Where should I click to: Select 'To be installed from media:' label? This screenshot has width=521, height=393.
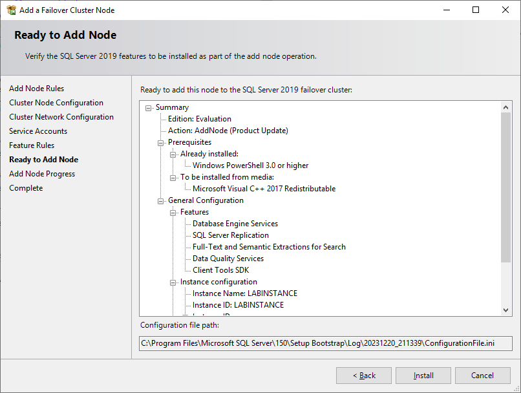coord(228,177)
